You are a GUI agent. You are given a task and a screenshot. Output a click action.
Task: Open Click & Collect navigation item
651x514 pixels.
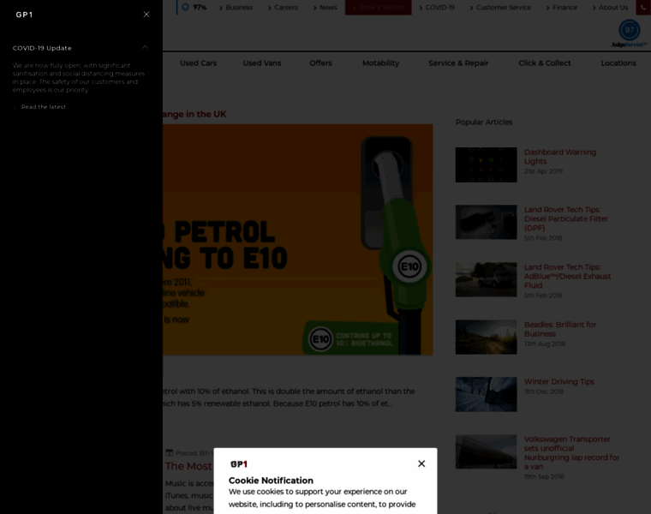[544, 63]
